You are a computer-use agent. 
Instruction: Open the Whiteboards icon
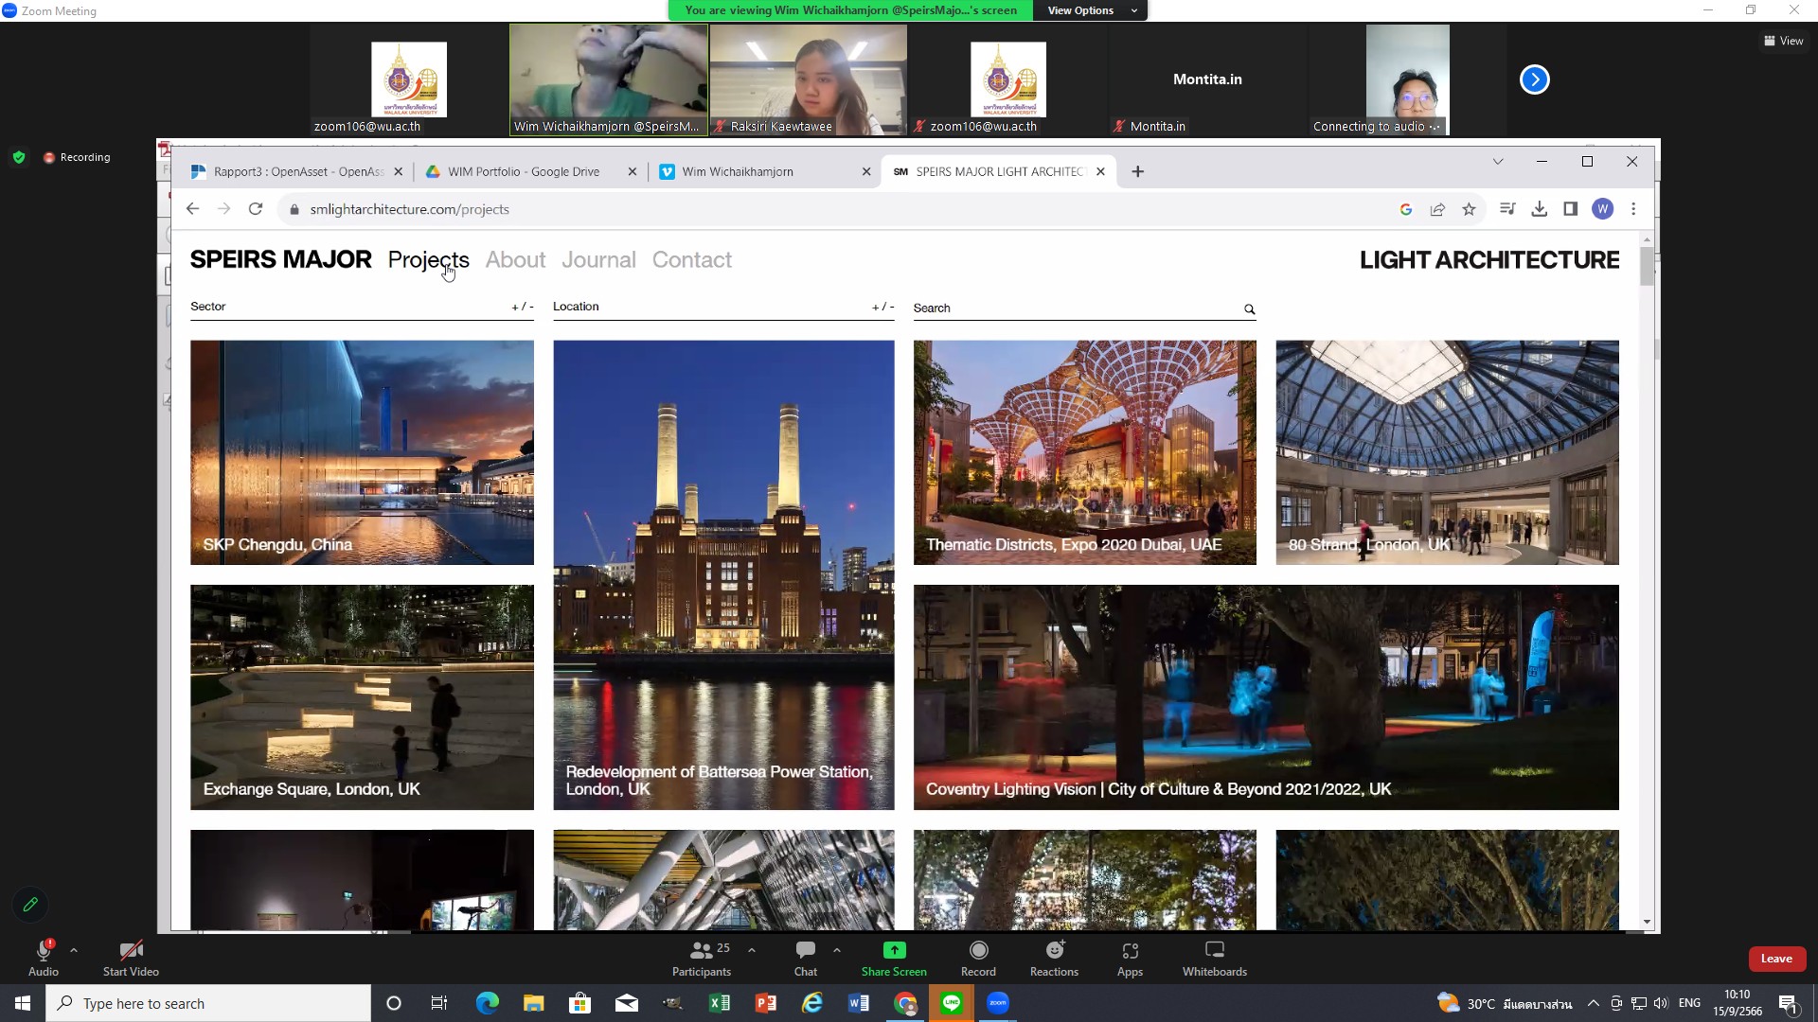(1214, 951)
